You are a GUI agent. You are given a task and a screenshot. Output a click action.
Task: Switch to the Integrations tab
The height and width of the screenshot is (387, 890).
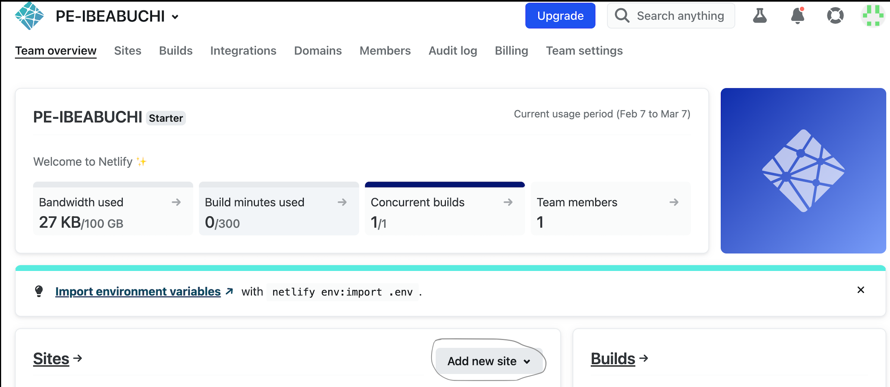(x=243, y=51)
